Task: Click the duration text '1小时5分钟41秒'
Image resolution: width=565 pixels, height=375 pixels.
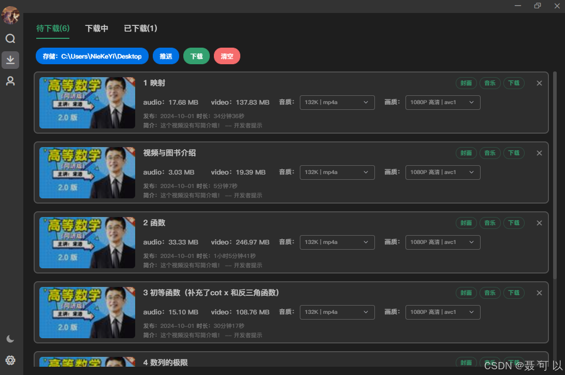Action: coord(235,256)
